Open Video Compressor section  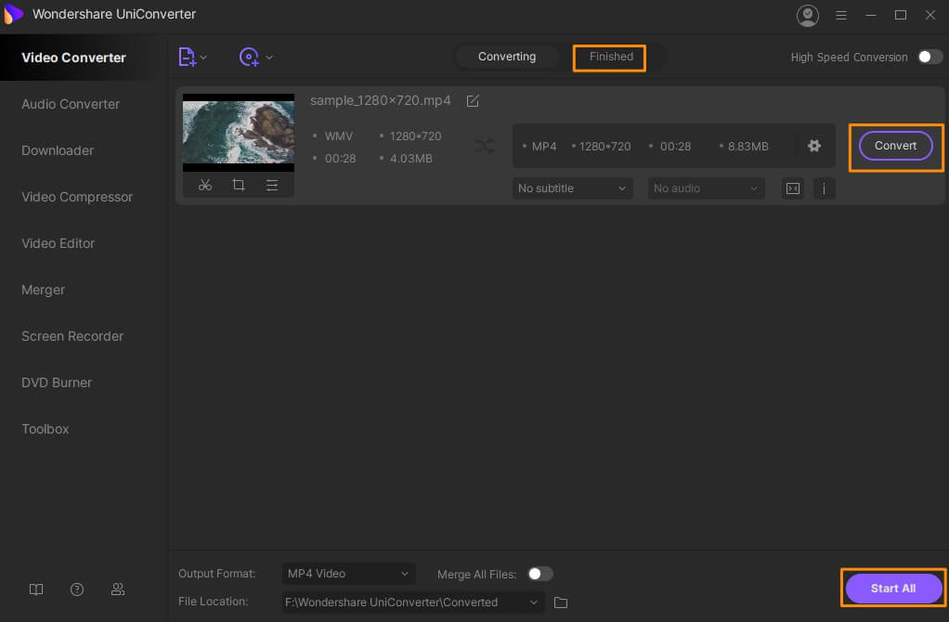pos(77,197)
